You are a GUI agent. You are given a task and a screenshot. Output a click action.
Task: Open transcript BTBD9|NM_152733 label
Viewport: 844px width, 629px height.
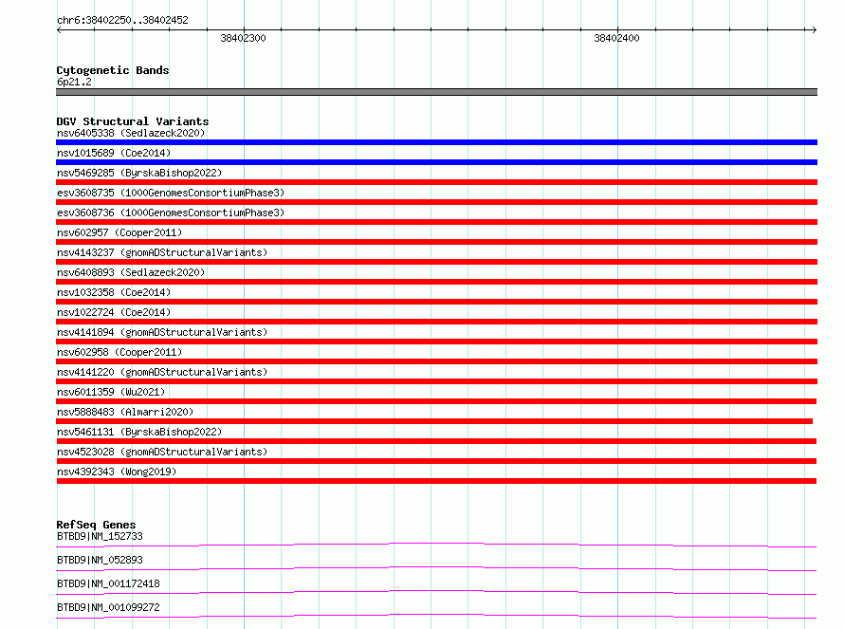click(x=100, y=536)
